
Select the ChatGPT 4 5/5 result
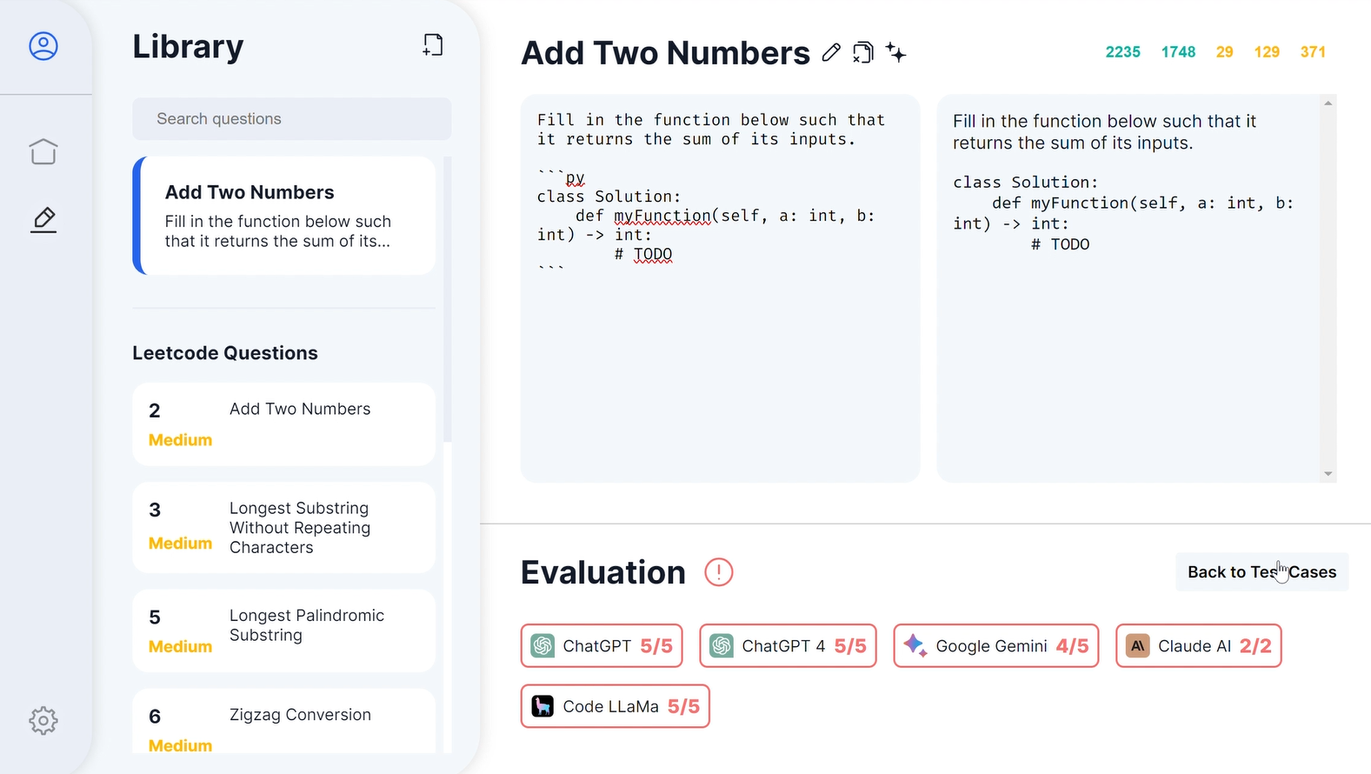coord(788,646)
